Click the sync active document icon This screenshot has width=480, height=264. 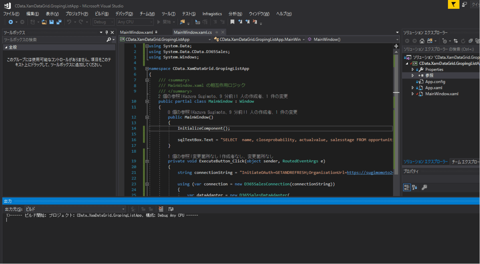pyautogui.click(x=455, y=41)
